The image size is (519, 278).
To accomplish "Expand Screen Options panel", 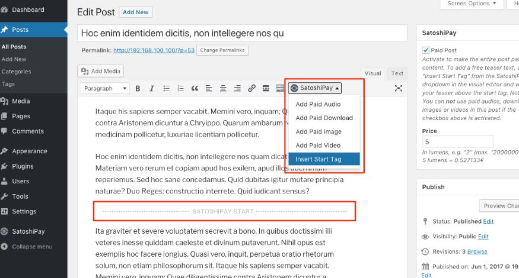I will [472, 4].
